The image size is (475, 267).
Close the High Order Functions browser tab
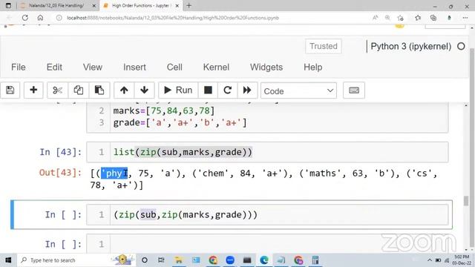coord(177,5)
